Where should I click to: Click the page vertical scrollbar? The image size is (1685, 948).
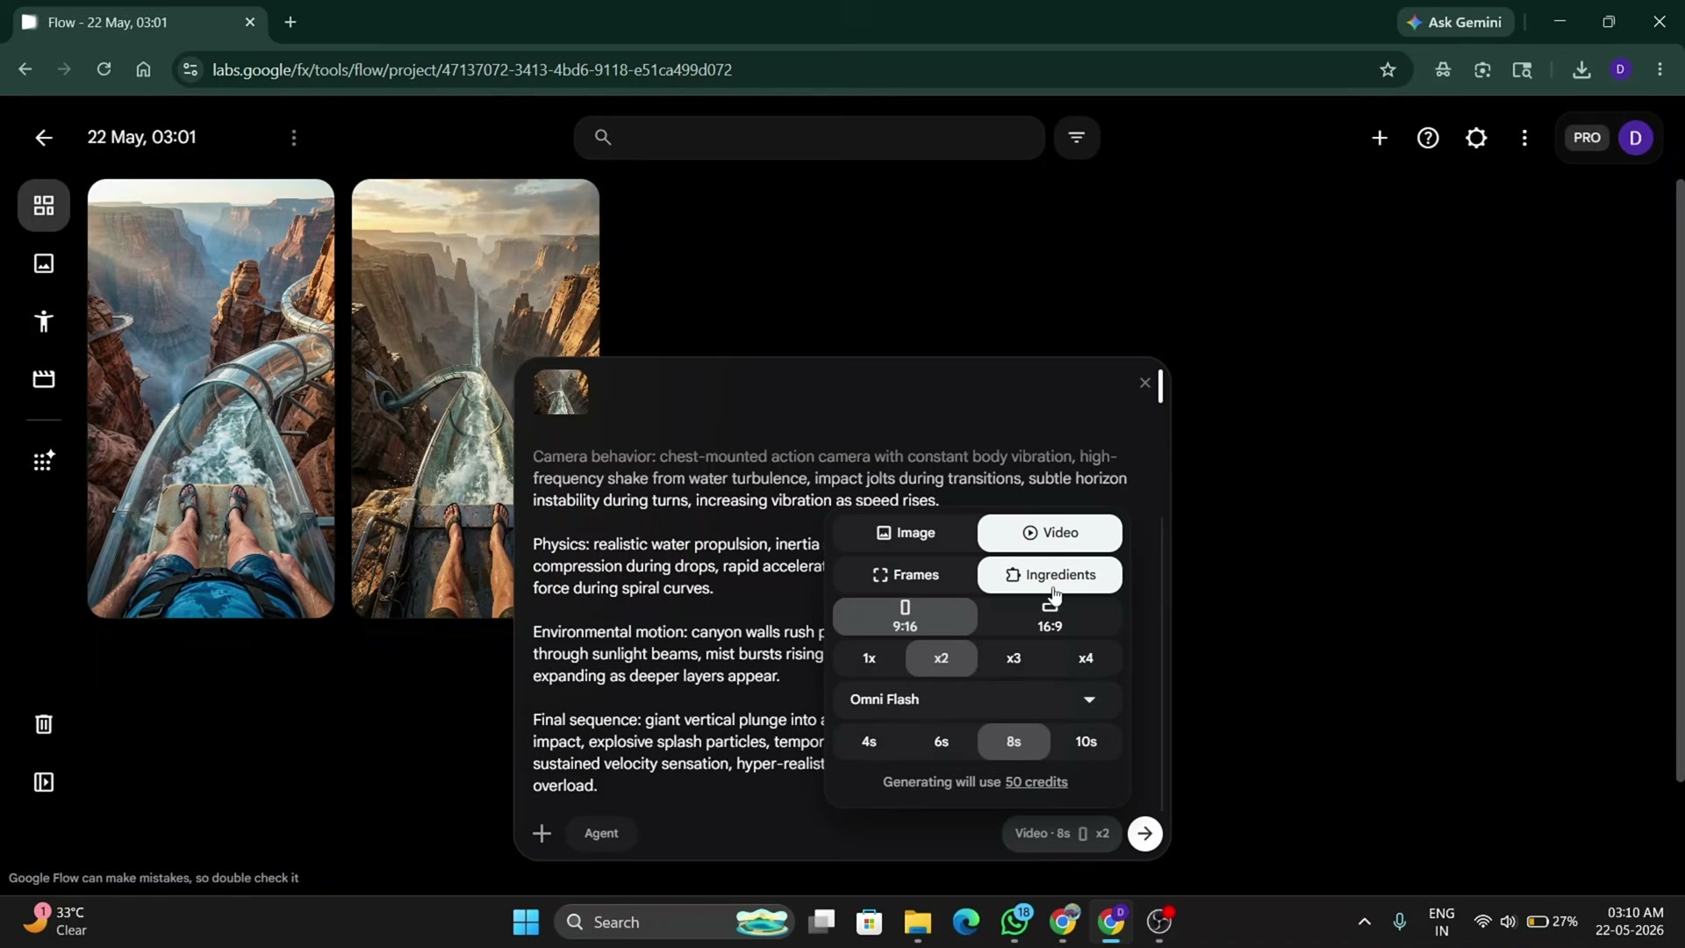pyautogui.click(x=1680, y=480)
